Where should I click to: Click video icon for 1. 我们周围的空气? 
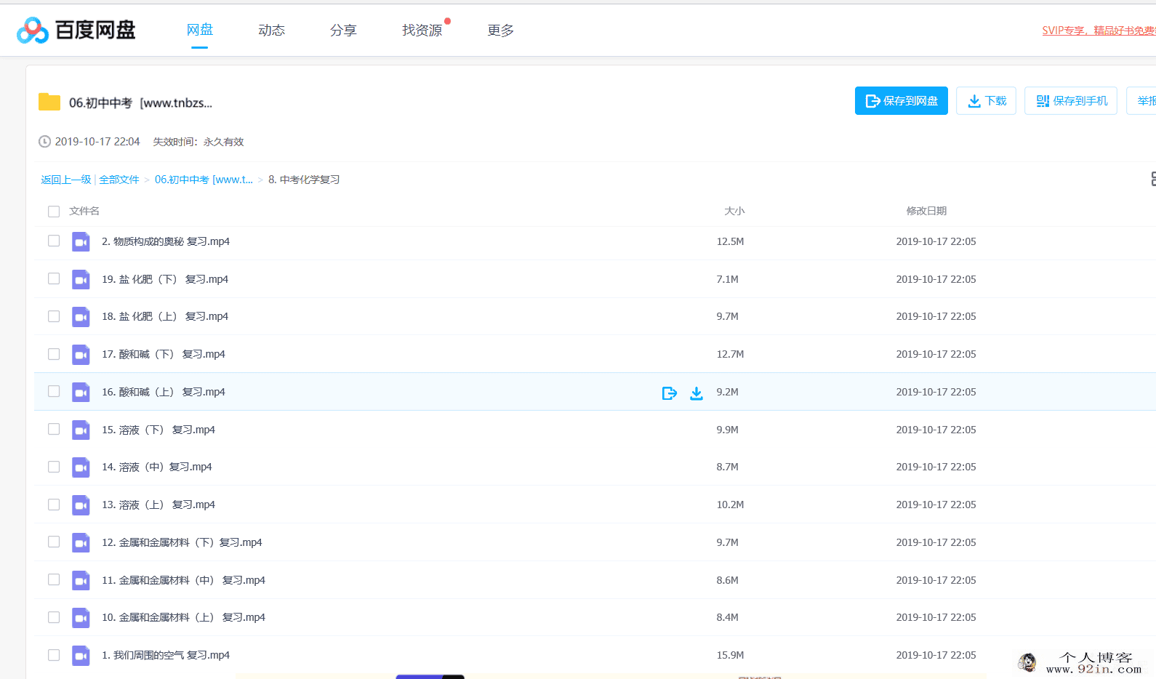coord(81,655)
